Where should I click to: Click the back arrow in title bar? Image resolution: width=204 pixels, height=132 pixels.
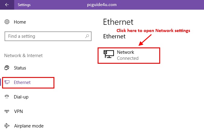click(x=7, y=5)
